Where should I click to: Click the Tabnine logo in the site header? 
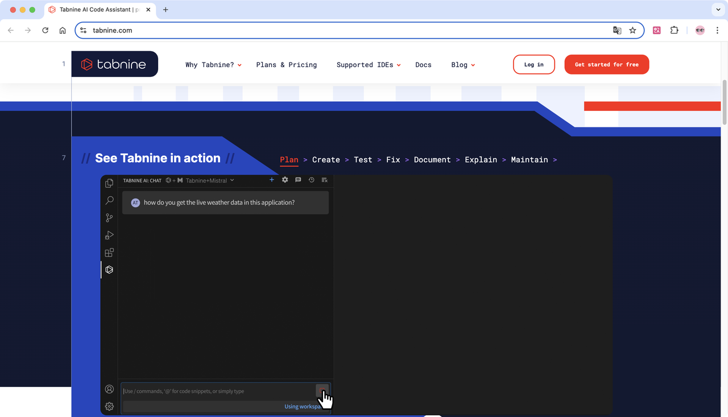pos(114,64)
